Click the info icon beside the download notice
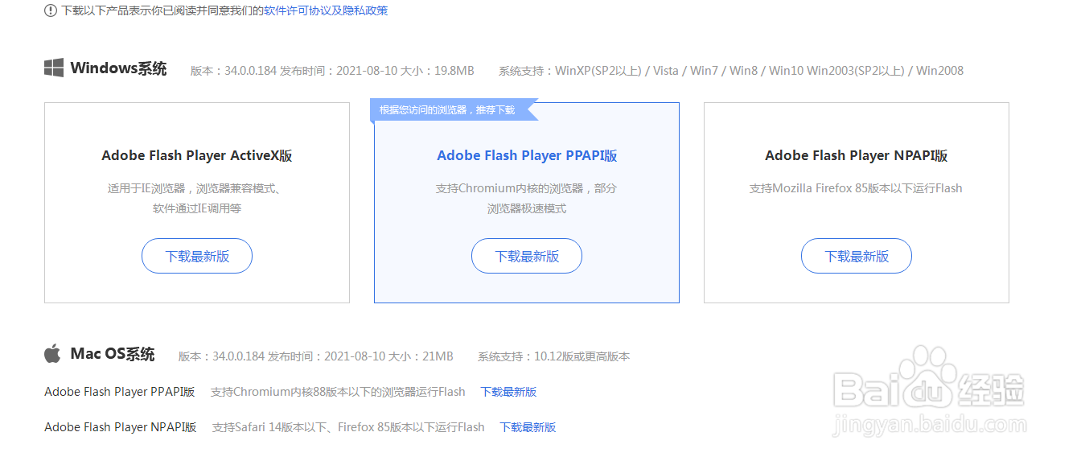 pyautogui.click(x=51, y=10)
